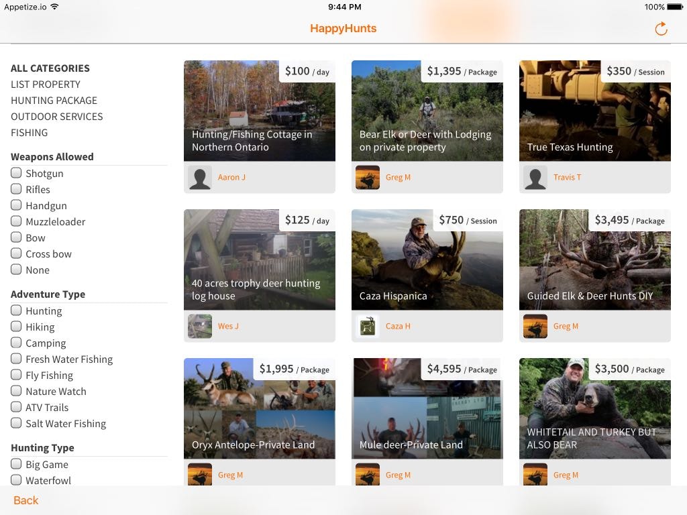The width and height of the screenshot is (687, 515).
Task: Tap the refresh icon in the top bar
Action: point(660,29)
